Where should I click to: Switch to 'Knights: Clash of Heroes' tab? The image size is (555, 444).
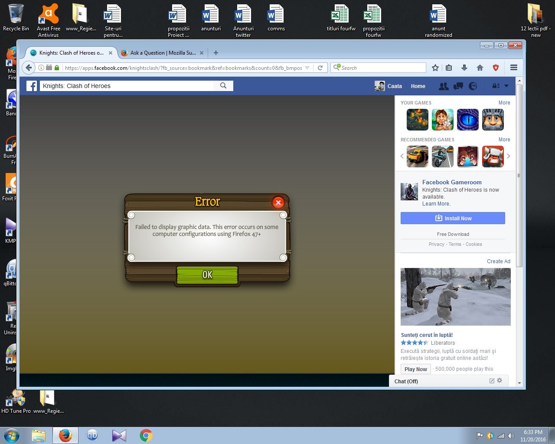point(71,53)
